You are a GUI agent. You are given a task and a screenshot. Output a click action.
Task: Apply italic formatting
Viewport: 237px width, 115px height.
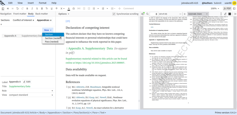pos(32,9)
